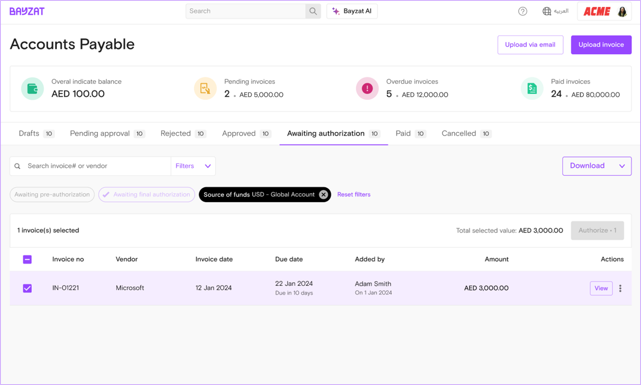Uncheck the IN-01221 invoice checkbox
Screen dimensions: 641x385
[27, 288]
